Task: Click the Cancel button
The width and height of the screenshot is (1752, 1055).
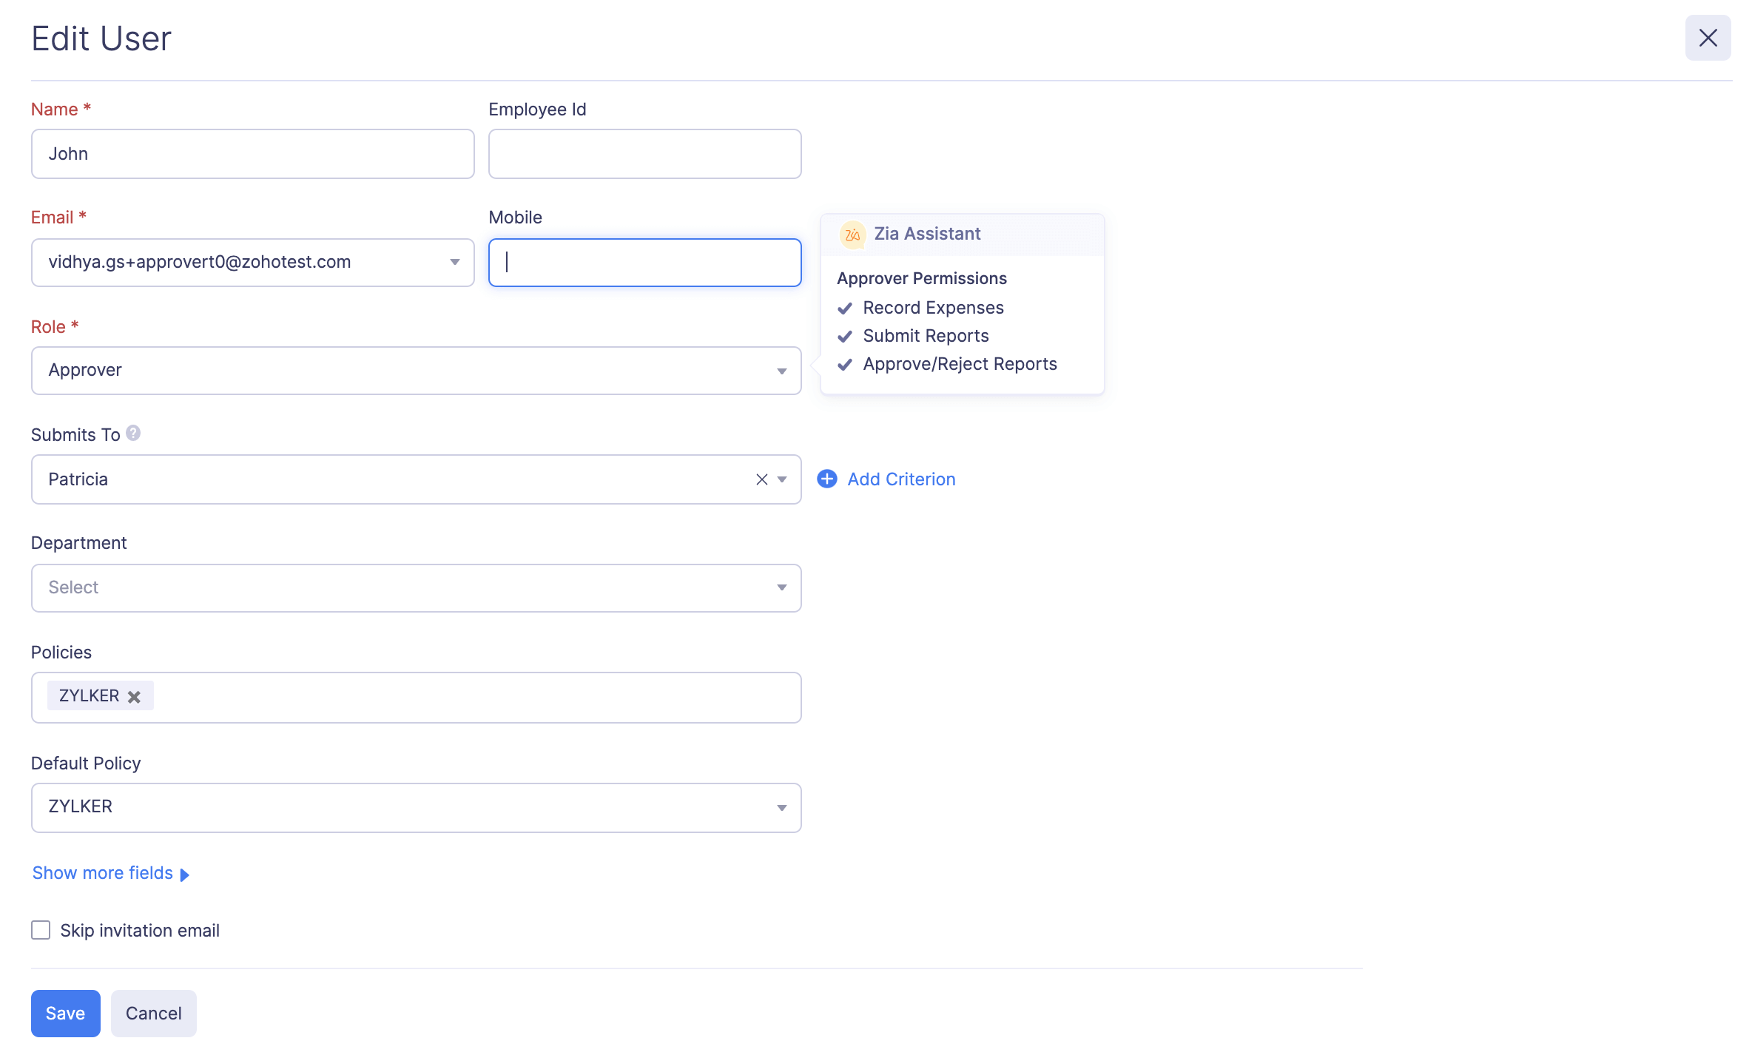Action: tap(153, 1014)
